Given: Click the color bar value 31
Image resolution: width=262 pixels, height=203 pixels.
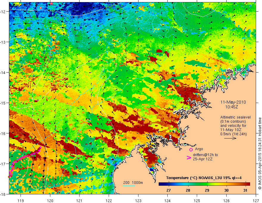Looking at the screenshot, I should [245, 190].
